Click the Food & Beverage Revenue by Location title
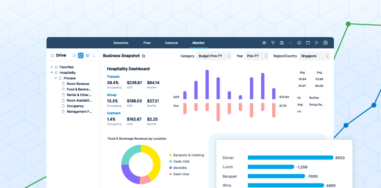The image size is (381, 188). coord(137,139)
